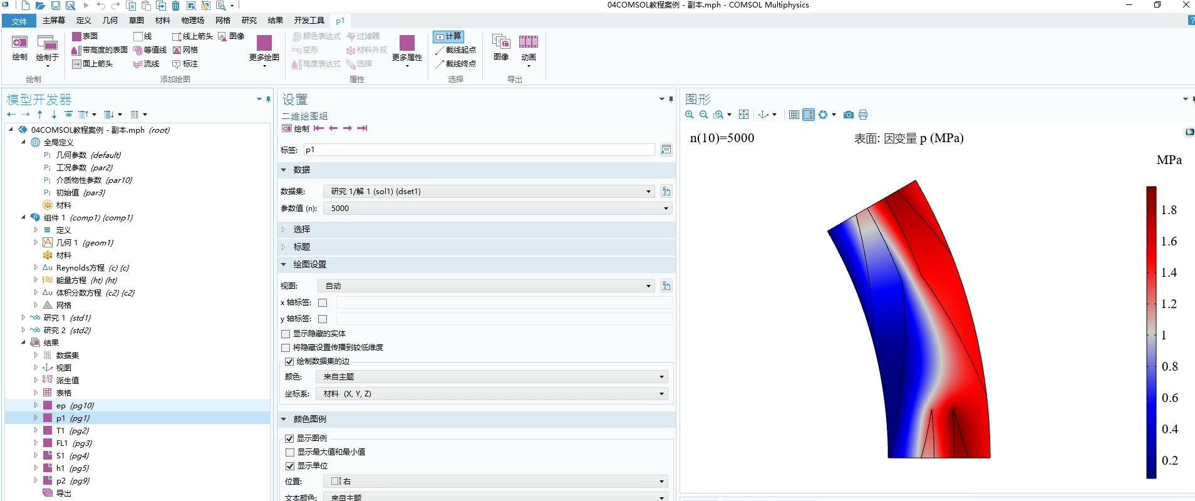
Task: Click the color legend bar in graphics
Action: pos(1151,332)
